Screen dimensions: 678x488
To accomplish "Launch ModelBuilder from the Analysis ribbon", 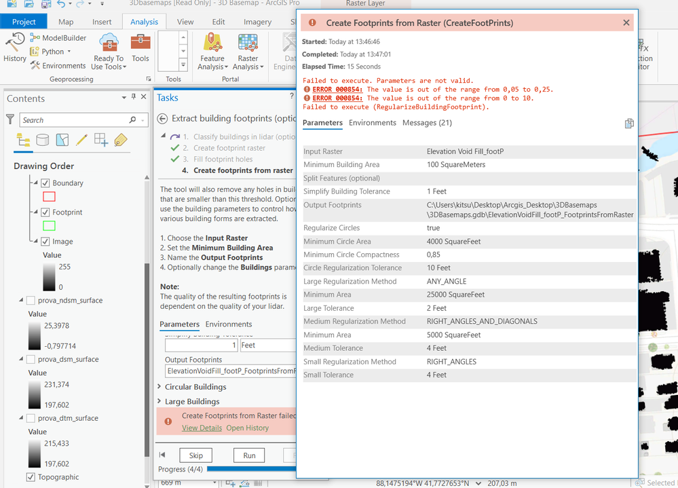I will point(58,38).
